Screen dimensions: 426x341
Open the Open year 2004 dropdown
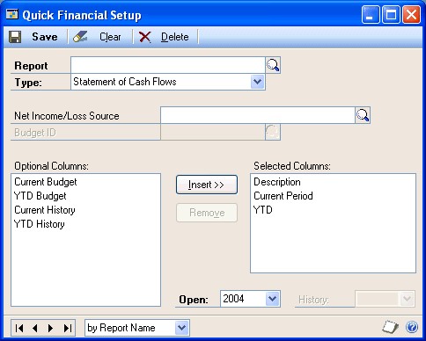click(x=273, y=299)
